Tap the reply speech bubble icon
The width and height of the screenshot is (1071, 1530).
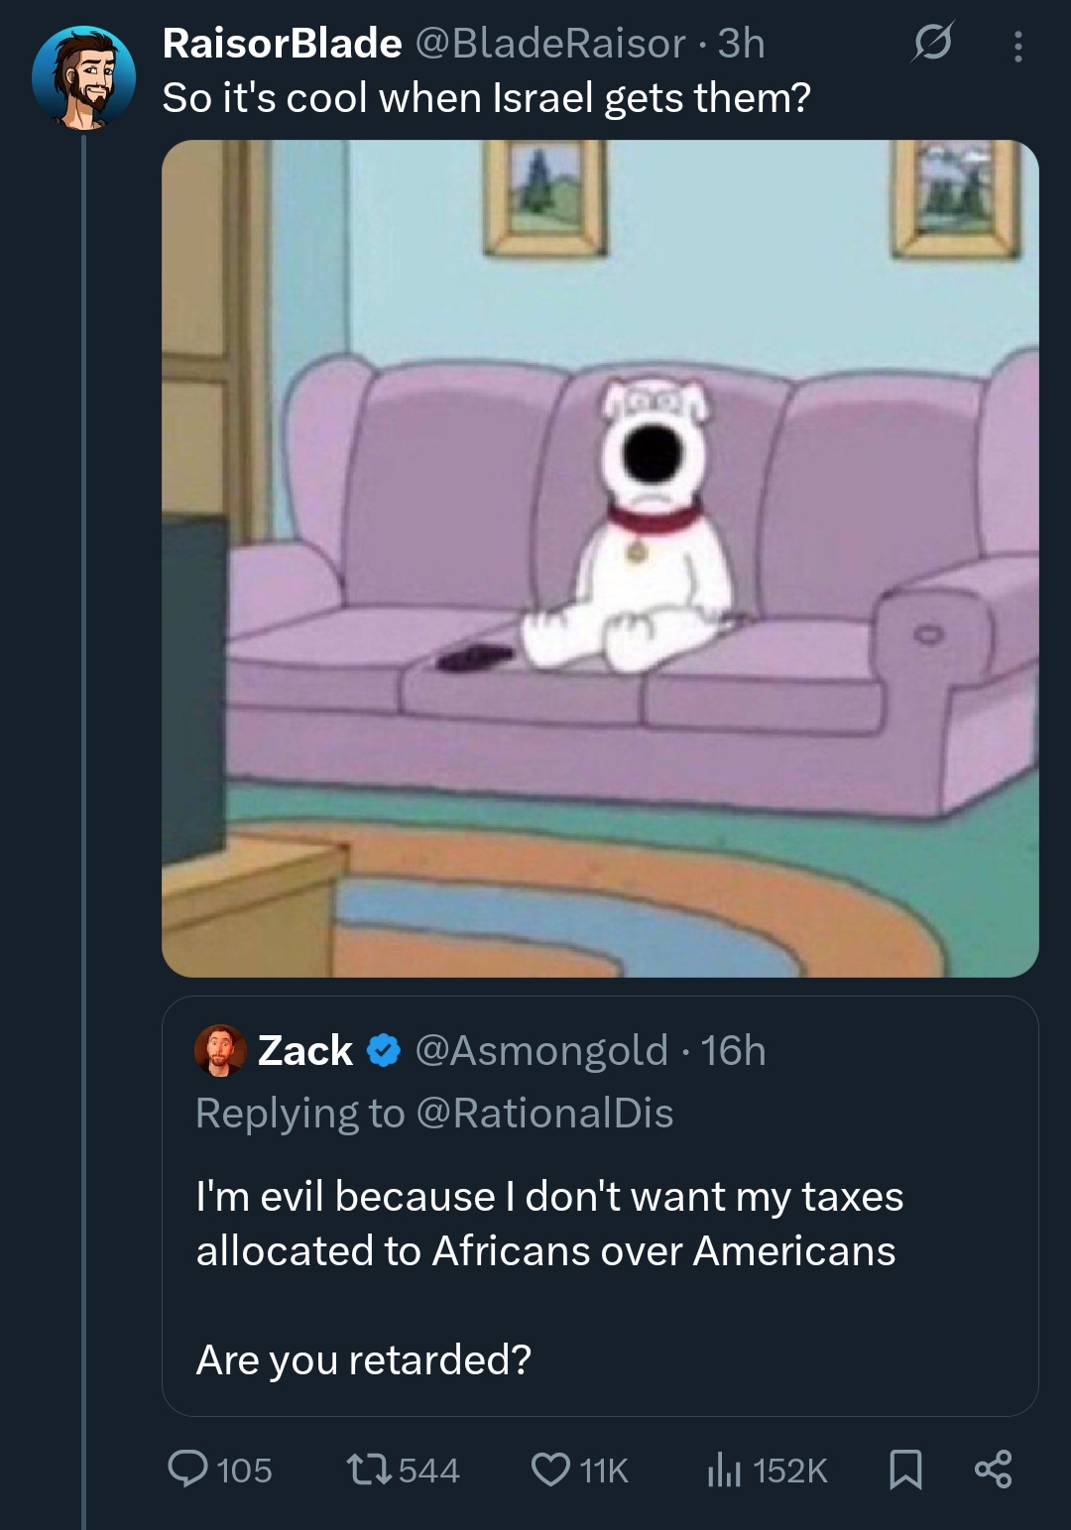(x=185, y=1470)
